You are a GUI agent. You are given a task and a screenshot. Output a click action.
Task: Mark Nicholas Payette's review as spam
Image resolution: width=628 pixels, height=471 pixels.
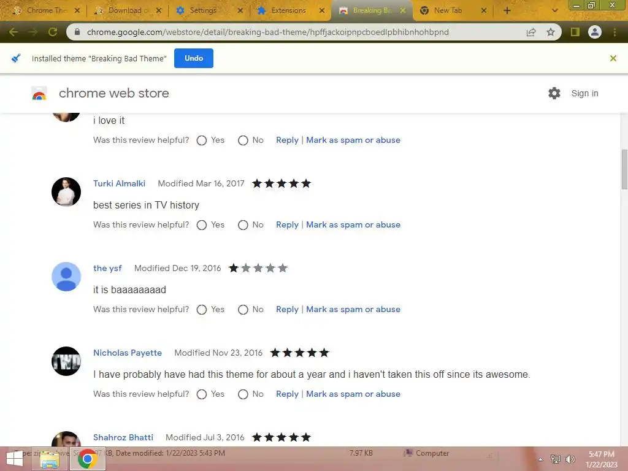pyautogui.click(x=353, y=394)
